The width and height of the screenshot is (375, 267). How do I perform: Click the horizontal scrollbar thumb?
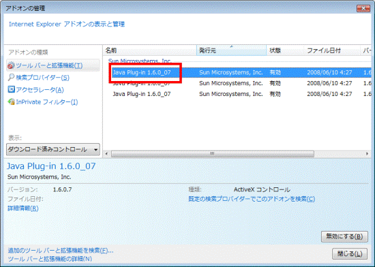213,154
